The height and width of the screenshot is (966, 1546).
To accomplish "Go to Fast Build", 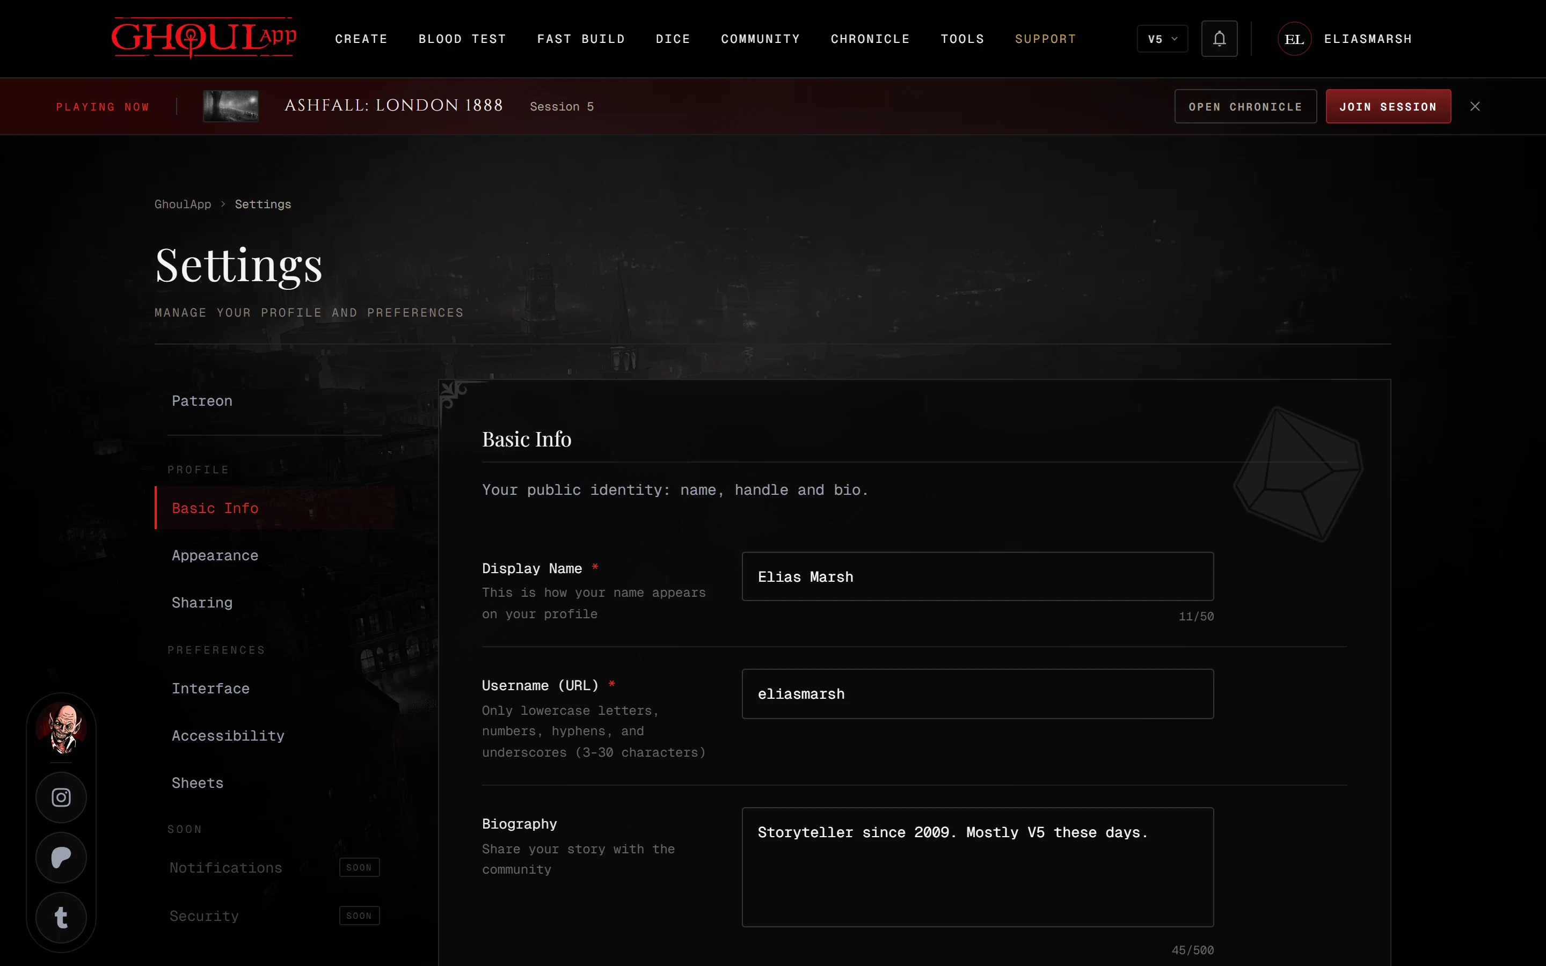I will point(581,39).
